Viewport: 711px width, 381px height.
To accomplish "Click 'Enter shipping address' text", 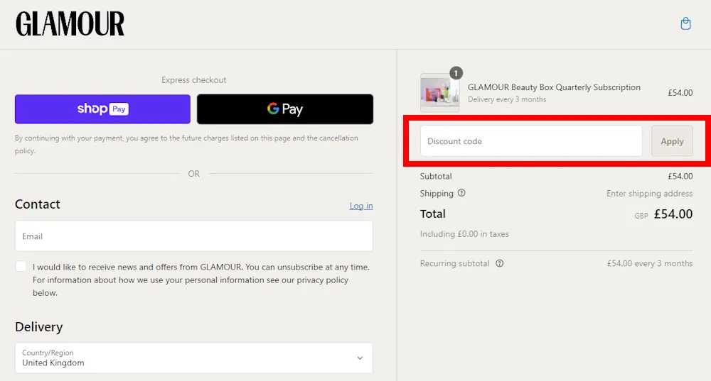I will click(649, 194).
